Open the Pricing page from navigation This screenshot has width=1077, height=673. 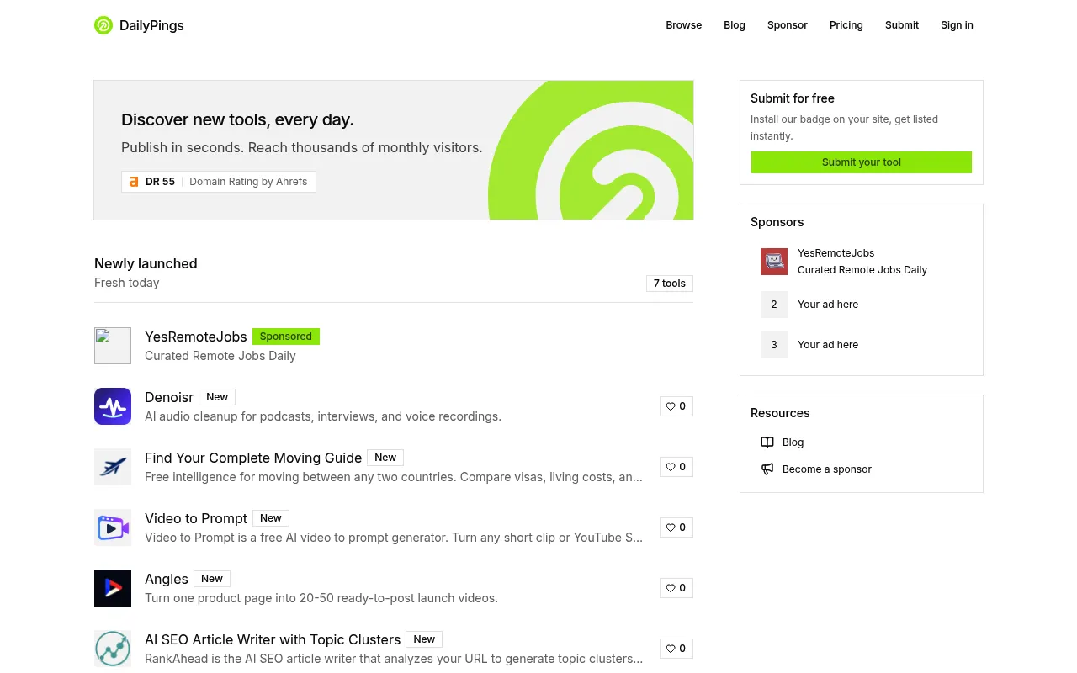coord(846,25)
